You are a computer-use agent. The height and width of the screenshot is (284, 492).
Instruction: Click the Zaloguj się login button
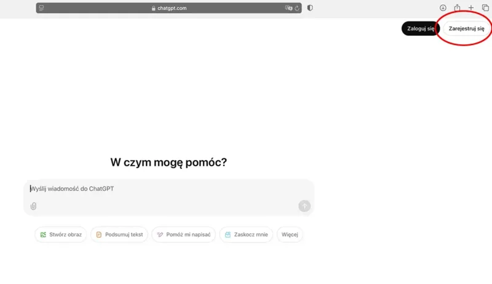421,28
